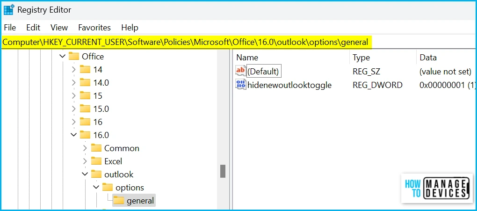Select the 14.0 folder icon
Image resolution: width=477 pixels, height=211 pixels.
click(x=85, y=82)
